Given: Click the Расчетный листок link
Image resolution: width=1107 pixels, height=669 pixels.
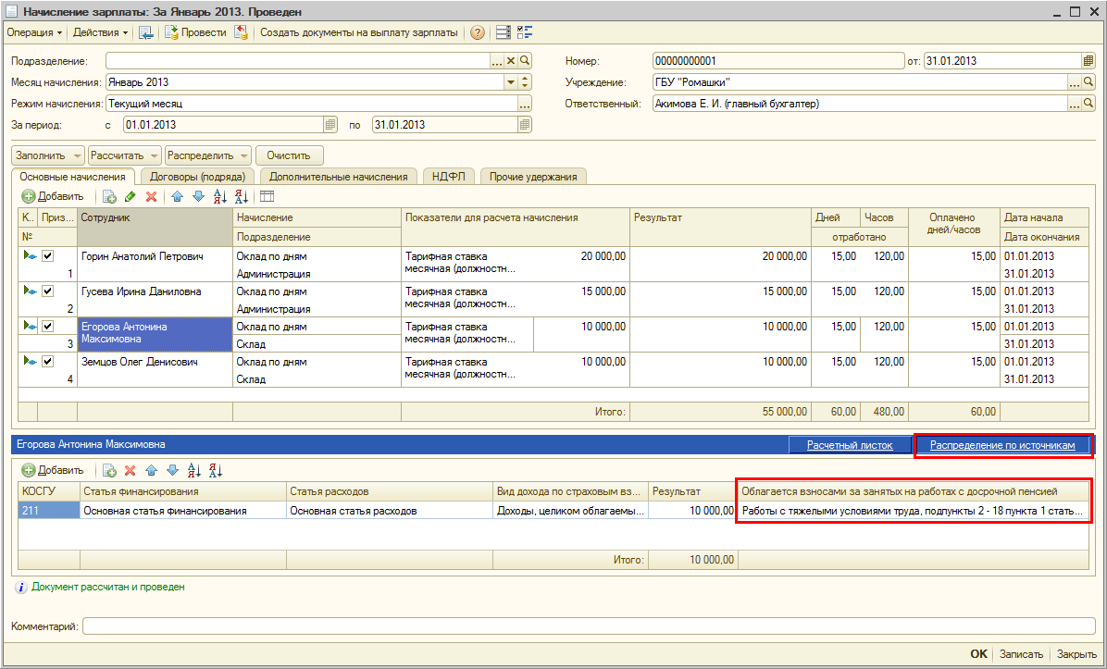Looking at the screenshot, I should pos(849,446).
